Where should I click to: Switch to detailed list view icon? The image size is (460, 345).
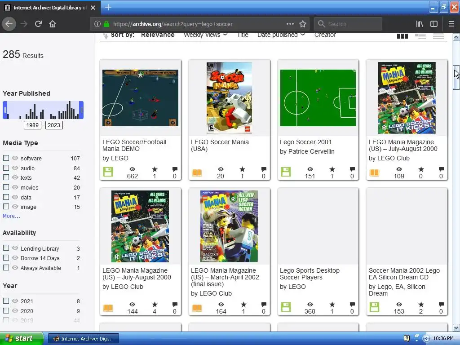pyautogui.click(x=420, y=36)
